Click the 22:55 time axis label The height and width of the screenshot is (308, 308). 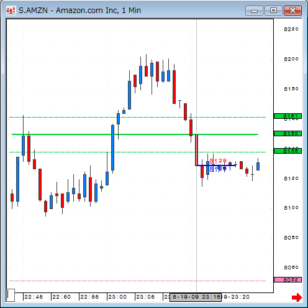coord(89,297)
